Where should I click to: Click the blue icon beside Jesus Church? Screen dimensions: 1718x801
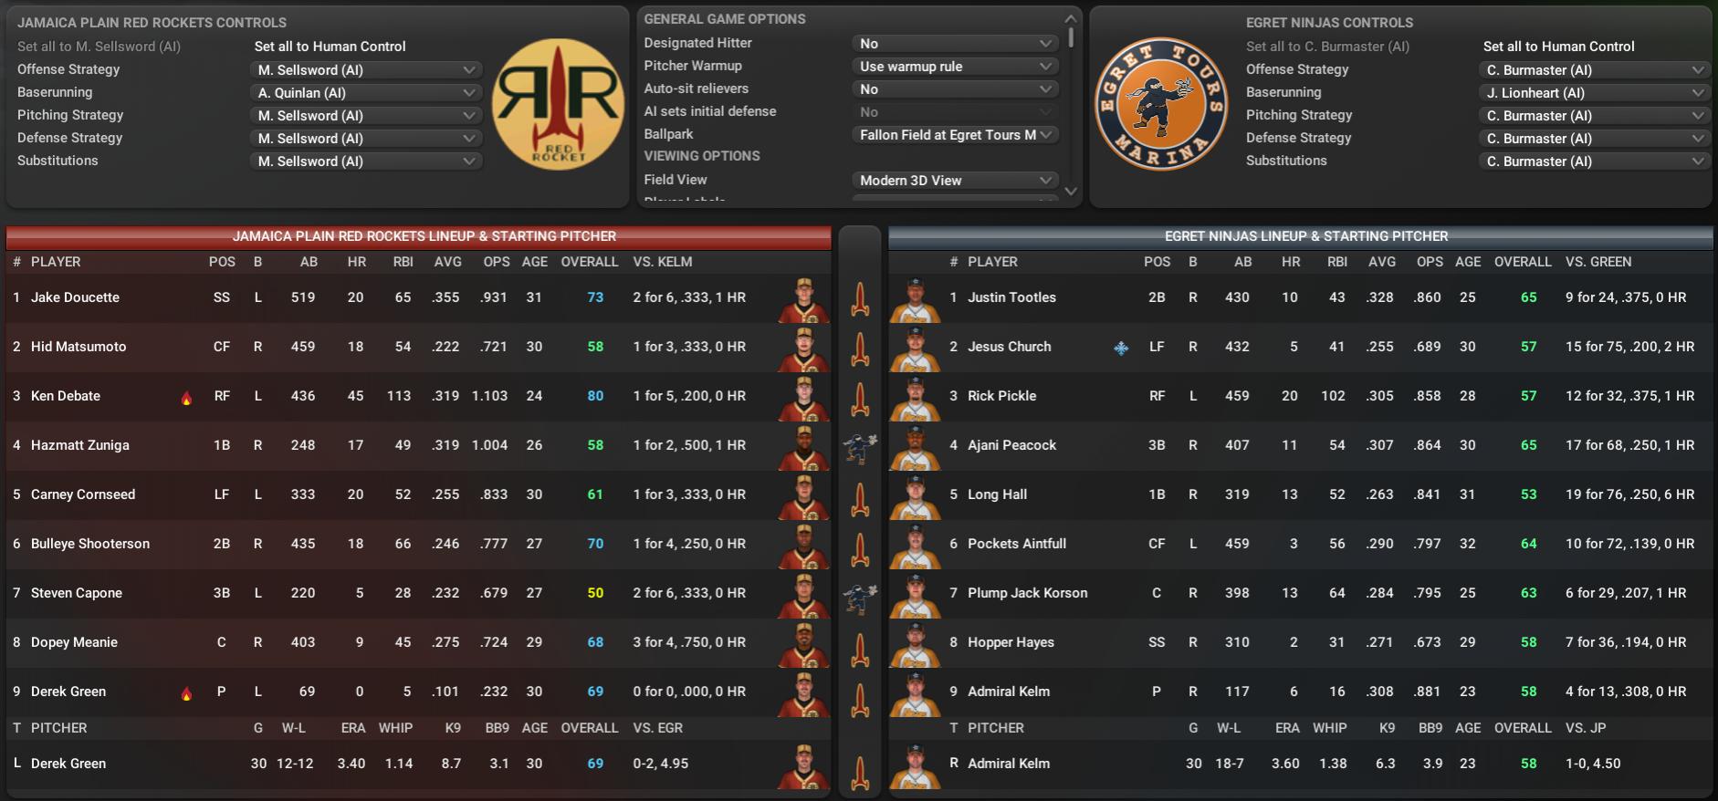1121,348
